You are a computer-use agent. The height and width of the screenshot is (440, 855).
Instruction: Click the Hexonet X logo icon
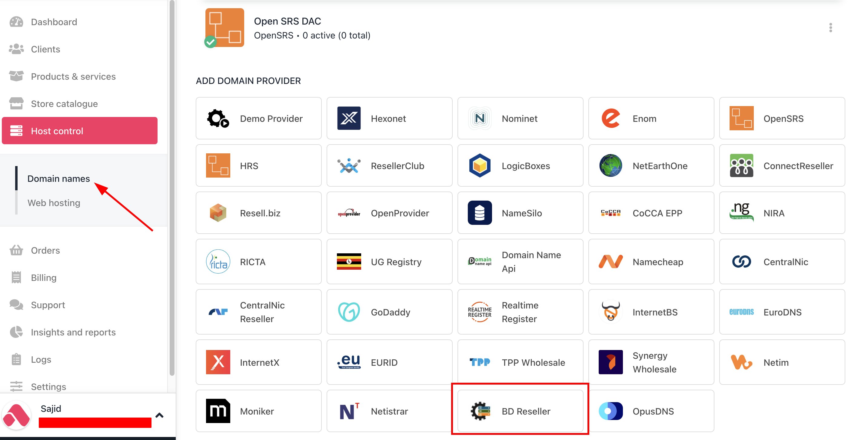point(349,118)
